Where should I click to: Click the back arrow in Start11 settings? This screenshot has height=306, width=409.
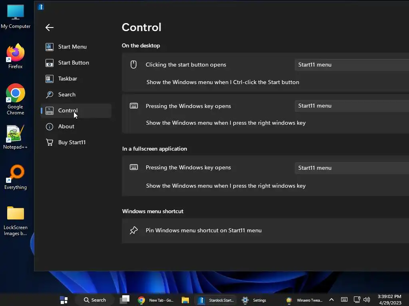click(x=49, y=27)
